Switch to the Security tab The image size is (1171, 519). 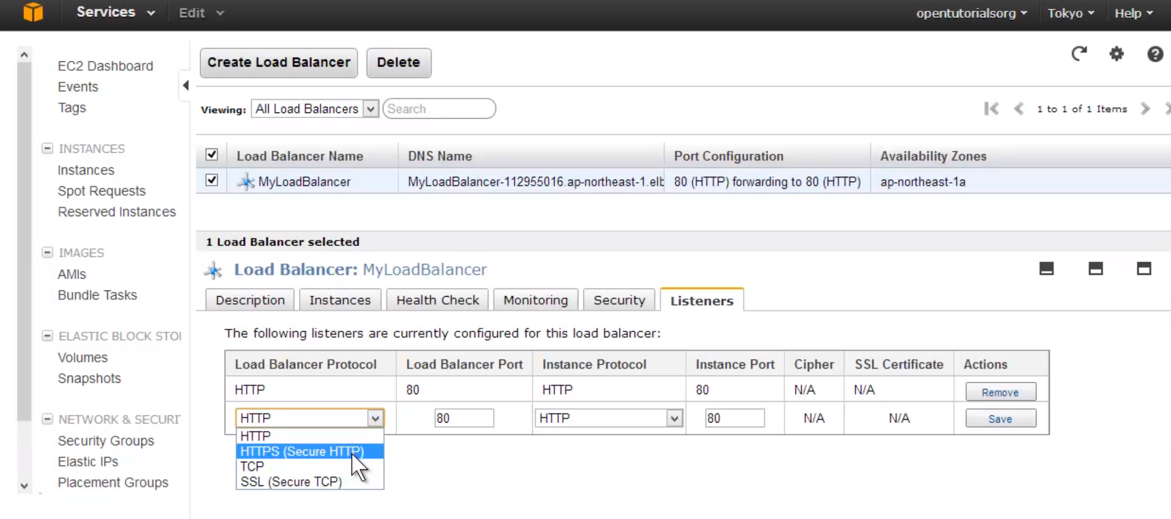[x=619, y=300]
